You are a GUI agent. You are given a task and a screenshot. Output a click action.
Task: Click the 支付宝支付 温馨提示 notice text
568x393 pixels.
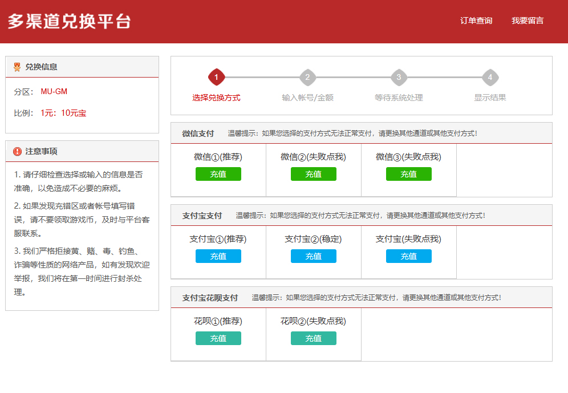click(360, 216)
